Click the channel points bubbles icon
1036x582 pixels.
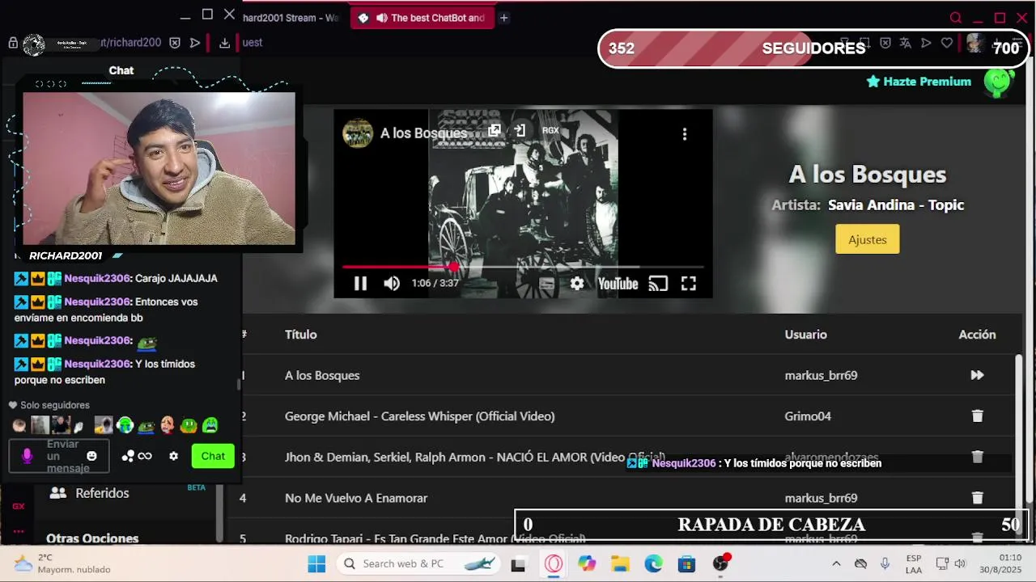(x=128, y=456)
